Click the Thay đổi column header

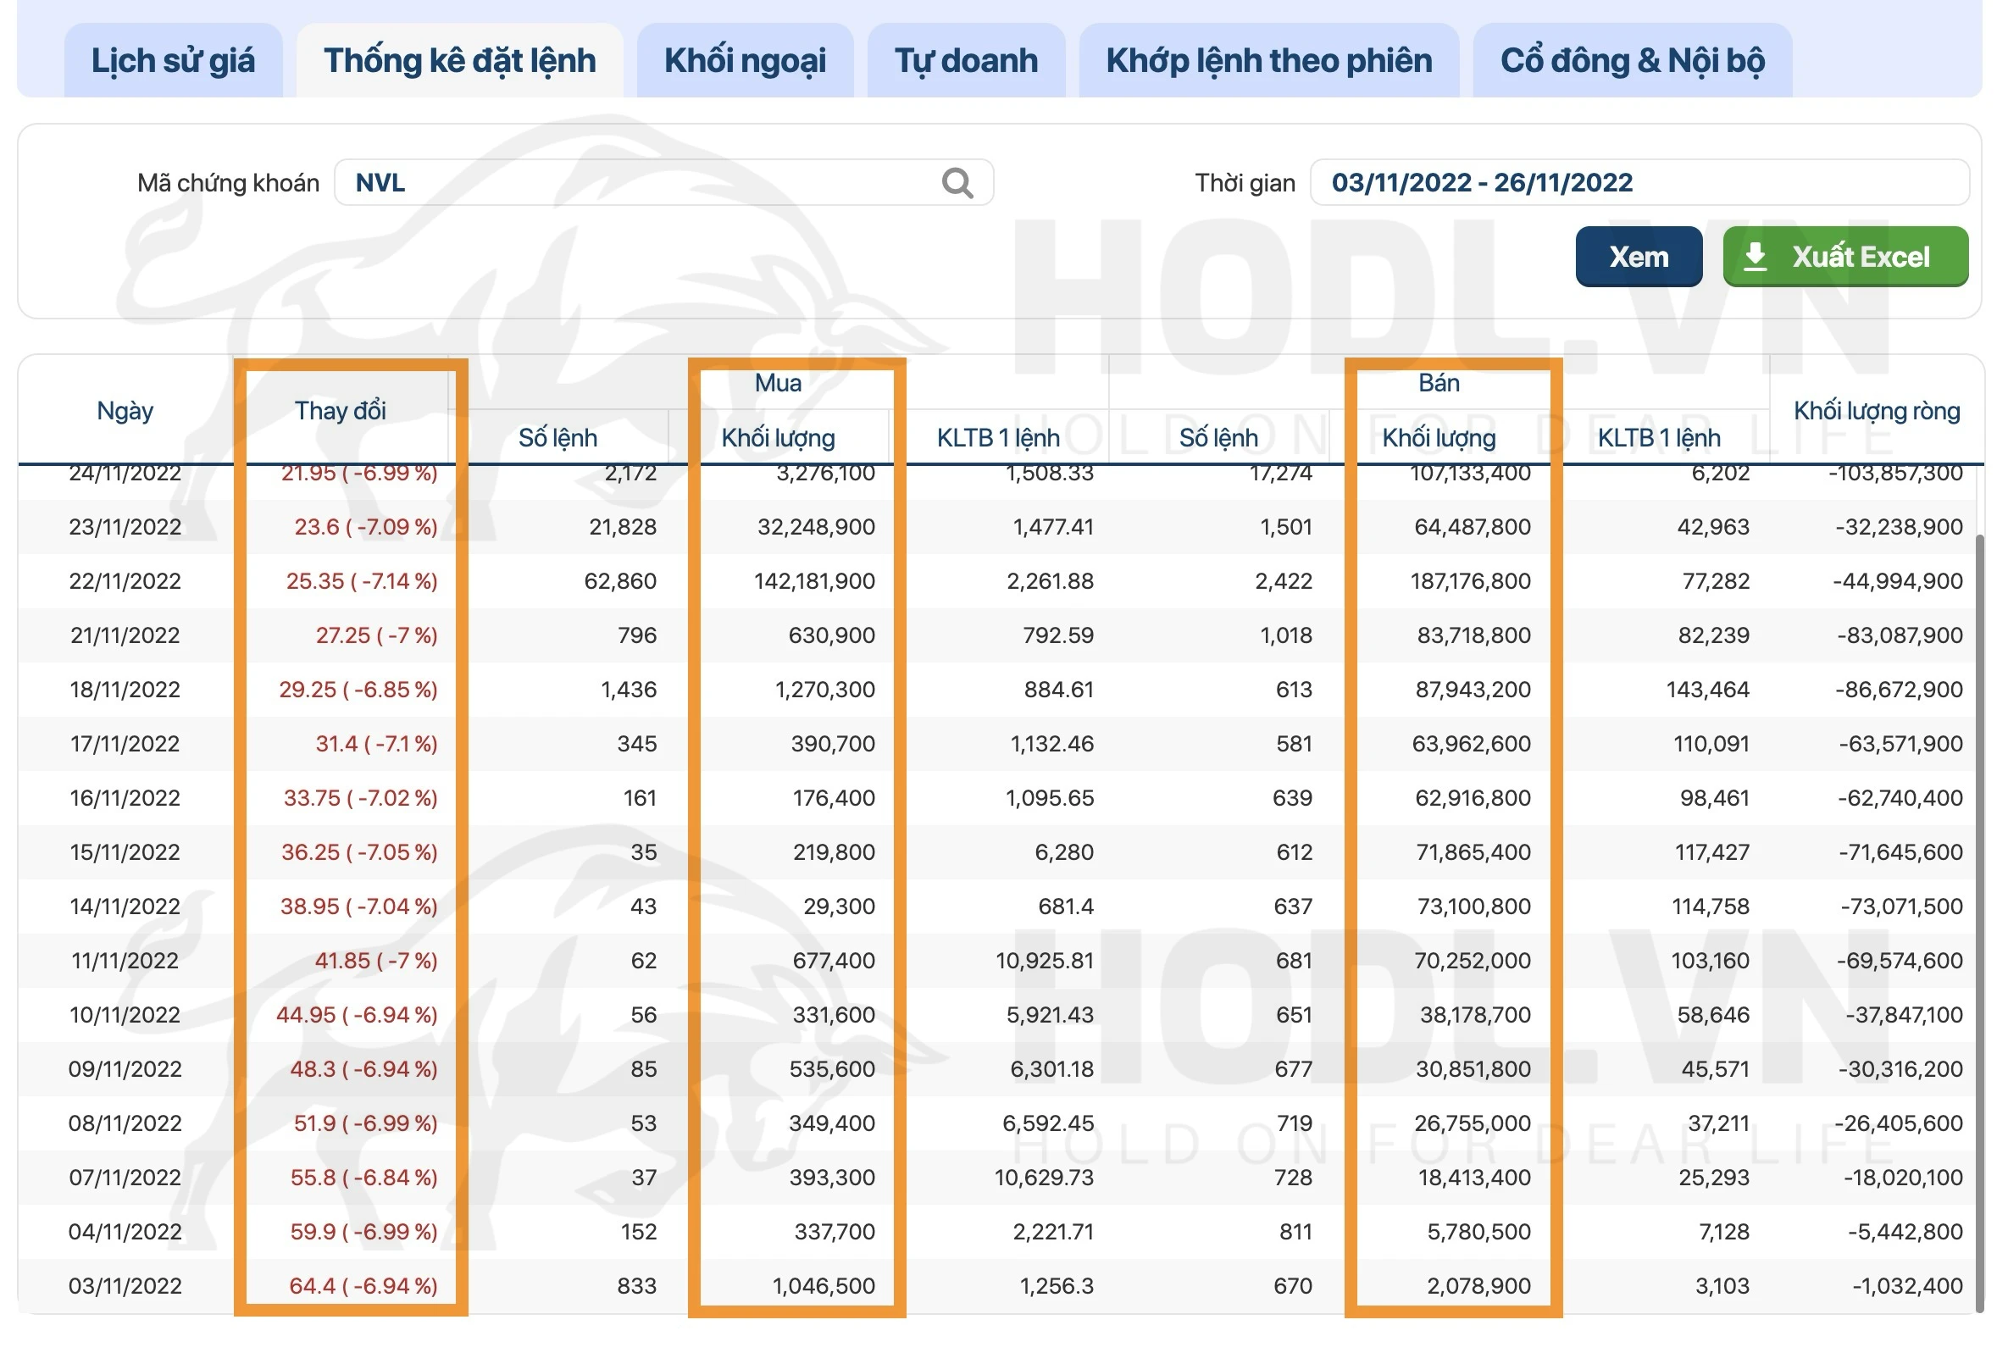[341, 410]
